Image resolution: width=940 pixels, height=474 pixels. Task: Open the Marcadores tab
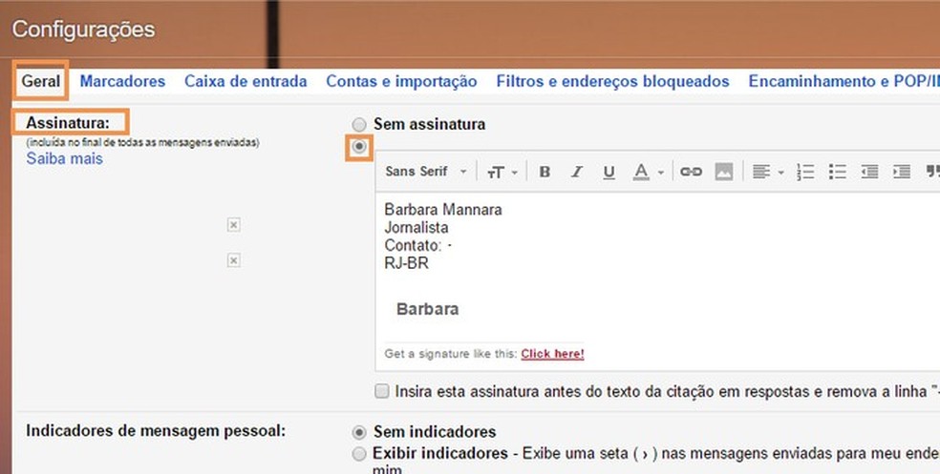point(122,81)
